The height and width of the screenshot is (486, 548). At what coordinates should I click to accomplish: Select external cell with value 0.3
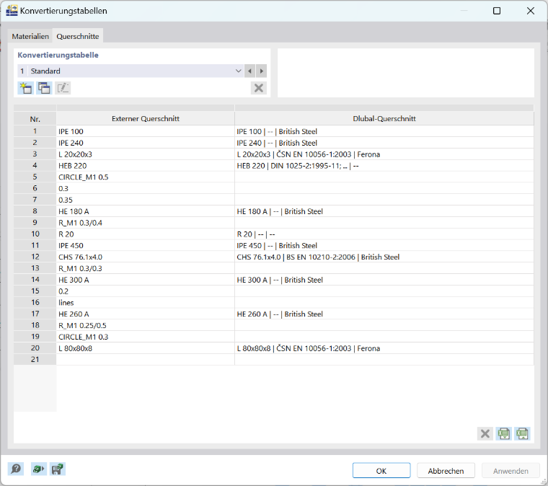146,188
